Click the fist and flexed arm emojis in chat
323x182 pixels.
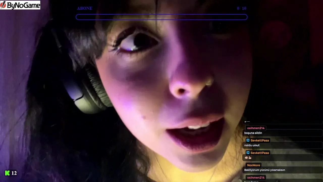(248, 158)
